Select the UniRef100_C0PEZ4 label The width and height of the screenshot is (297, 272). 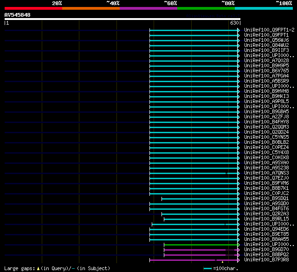click(x=266, y=148)
